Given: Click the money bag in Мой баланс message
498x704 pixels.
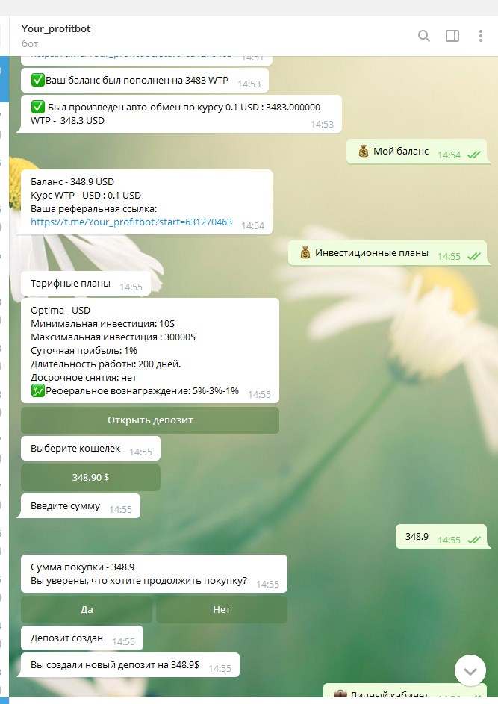Looking at the screenshot, I should point(364,152).
